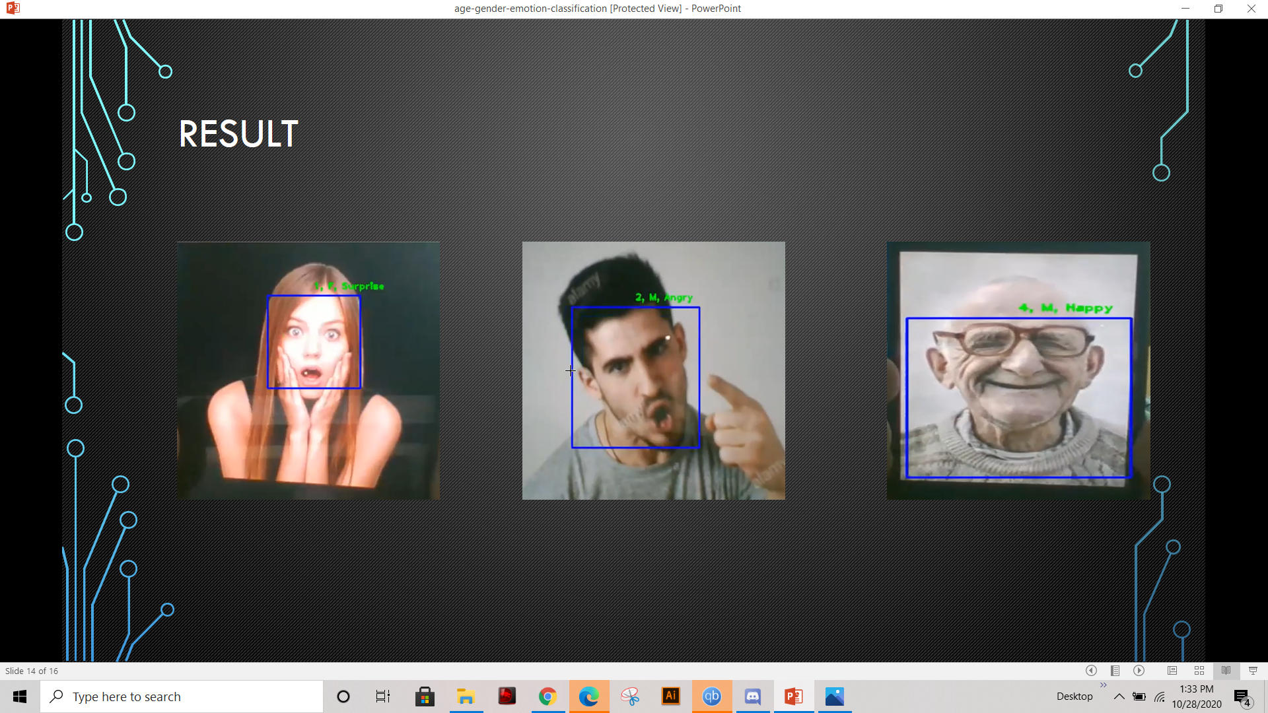Viewport: 1268px width, 713px height.
Task: Open Microsoft Edge from taskbar
Action: point(588,696)
